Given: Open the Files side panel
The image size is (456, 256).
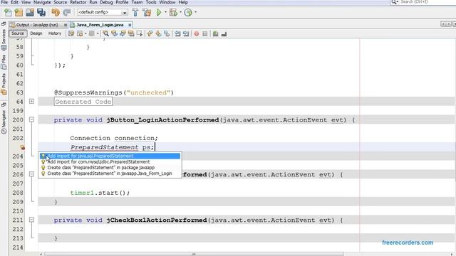Looking at the screenshot, I should click(4, 62).
